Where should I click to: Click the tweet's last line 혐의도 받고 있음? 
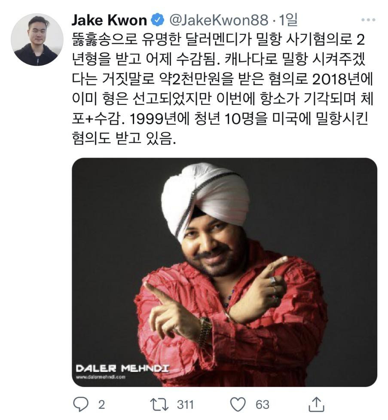pyautogui.click(x=124, y=139)
